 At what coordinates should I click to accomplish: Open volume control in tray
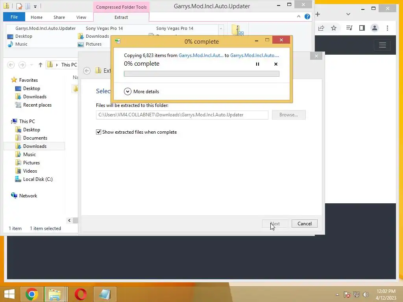point(366,295)
